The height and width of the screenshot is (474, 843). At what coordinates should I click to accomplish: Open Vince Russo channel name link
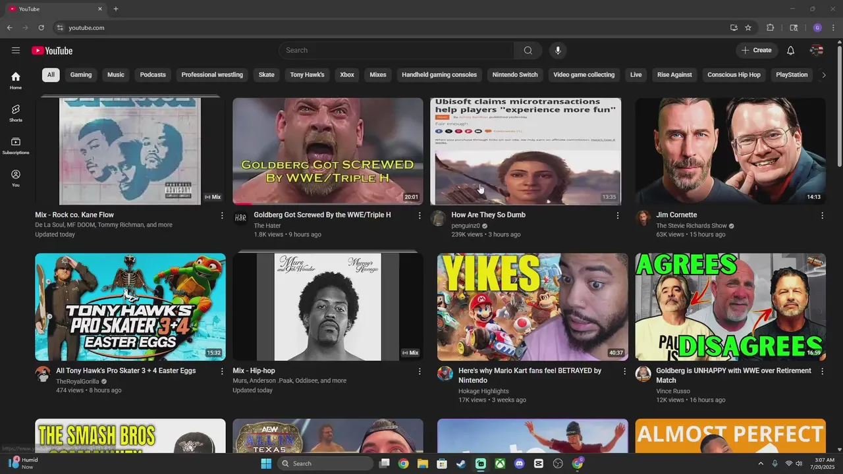pos(674,390)
